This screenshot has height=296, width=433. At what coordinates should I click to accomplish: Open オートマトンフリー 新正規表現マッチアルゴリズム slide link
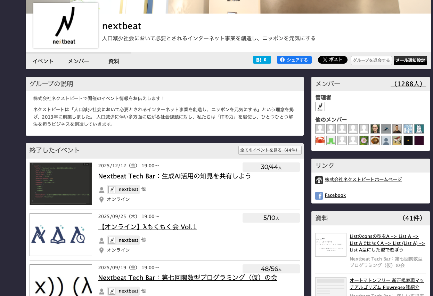tap(387, 284)
